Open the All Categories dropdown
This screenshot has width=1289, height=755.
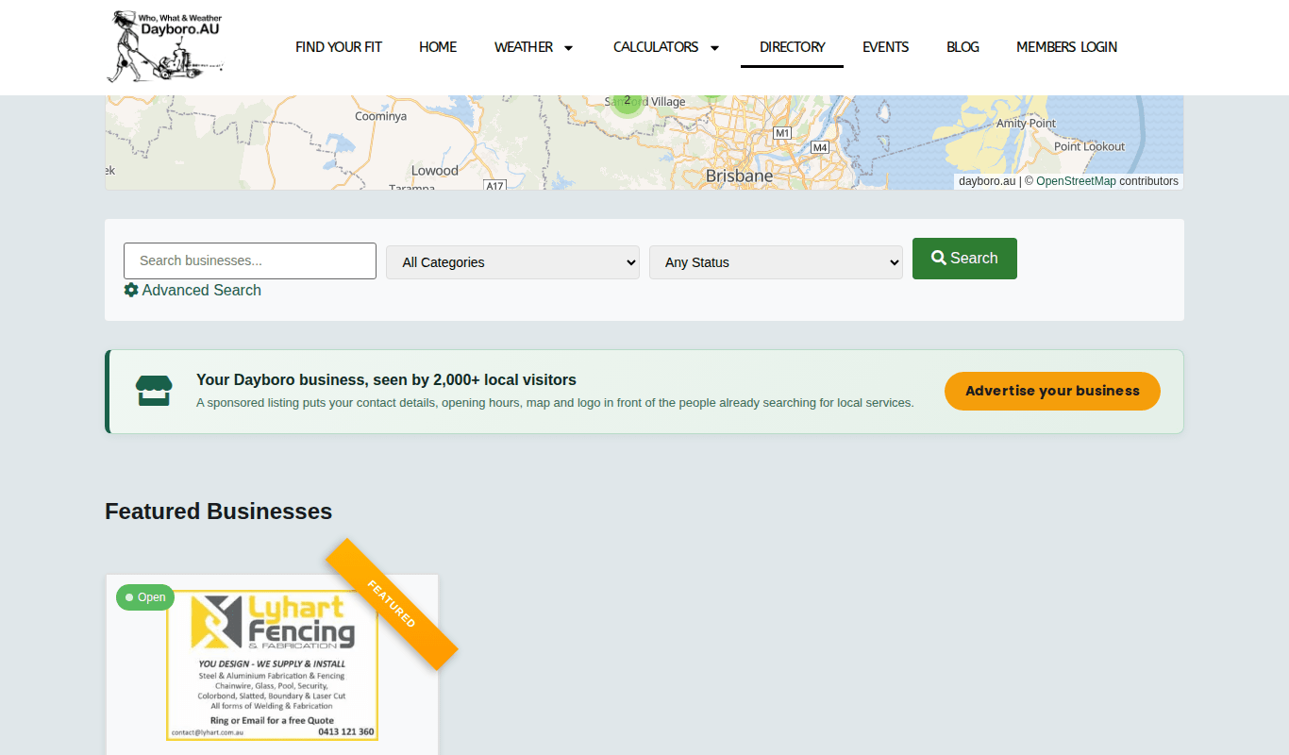tap(512, 262)
